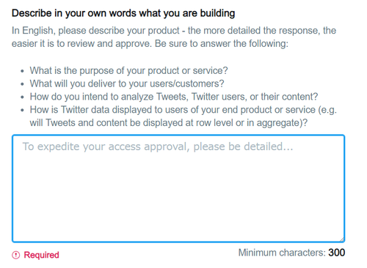Click the bullet dot before 'What is the purpose'

pos(22,71)
